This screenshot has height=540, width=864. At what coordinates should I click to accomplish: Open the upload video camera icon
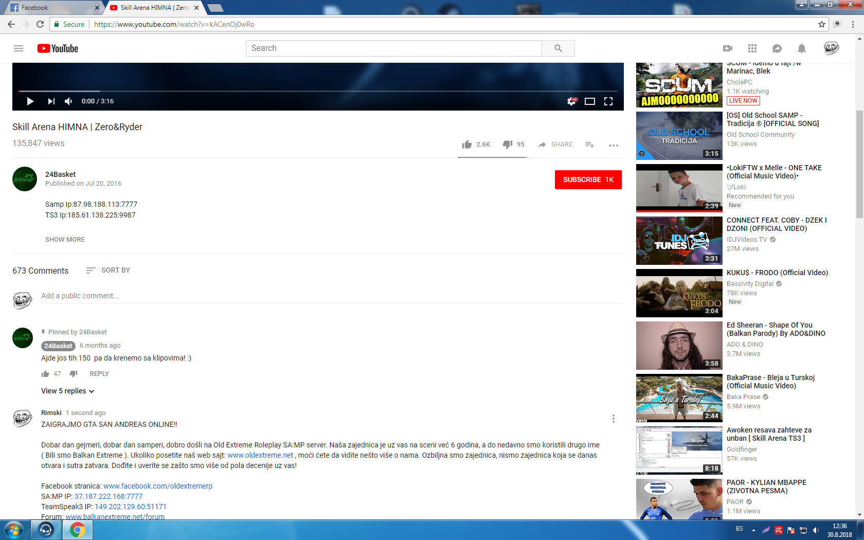728,48
